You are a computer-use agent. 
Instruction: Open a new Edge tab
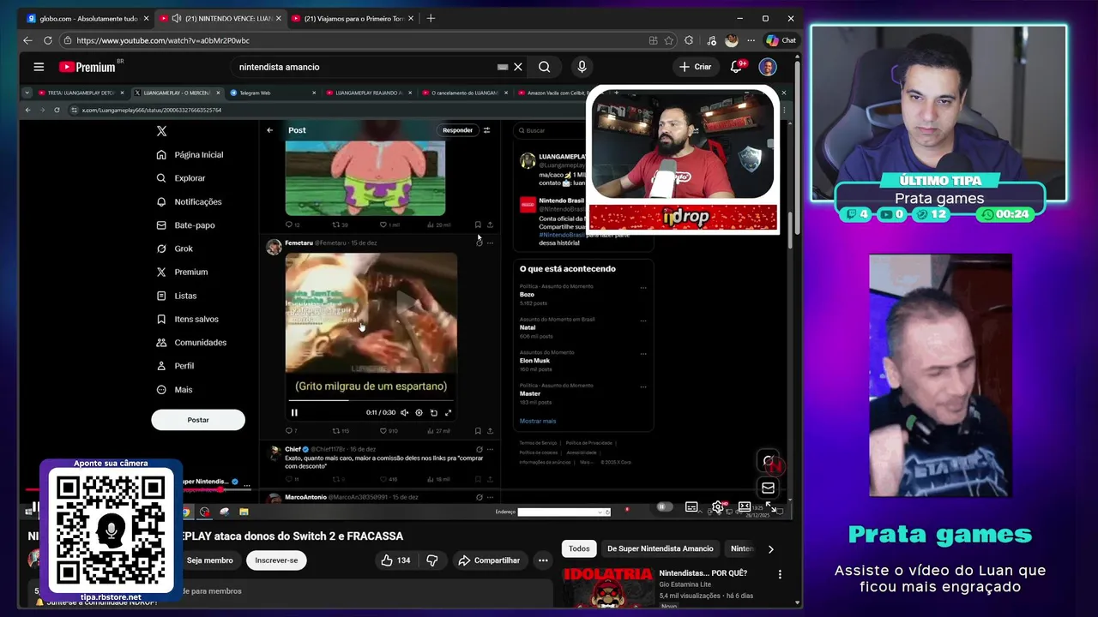[x=431, y=18]
